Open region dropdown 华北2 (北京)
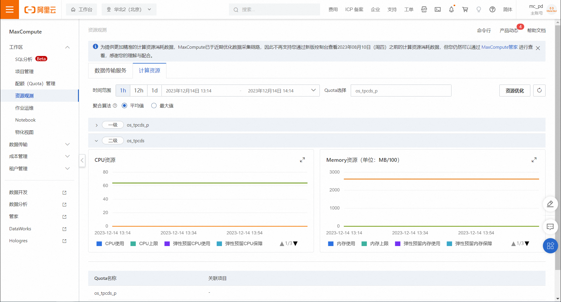The height and width of the screenshot is (302, 561). (x=129, y=9)
